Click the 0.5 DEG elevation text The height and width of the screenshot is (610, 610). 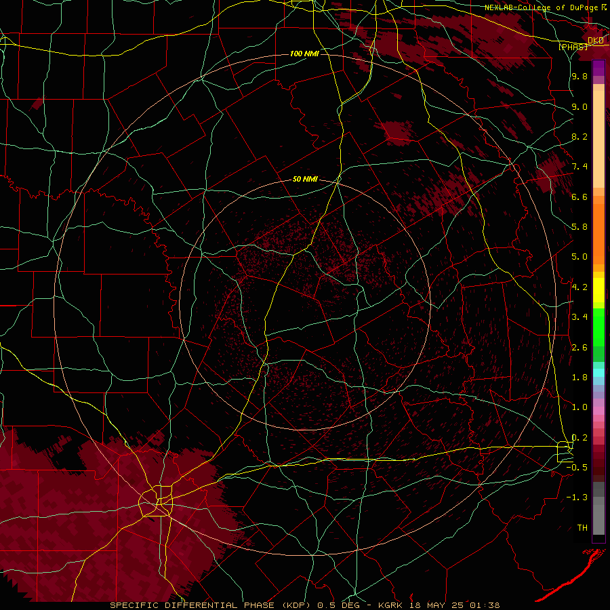point(339,605)
